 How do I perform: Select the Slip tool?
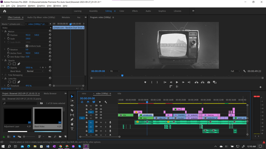72,115
